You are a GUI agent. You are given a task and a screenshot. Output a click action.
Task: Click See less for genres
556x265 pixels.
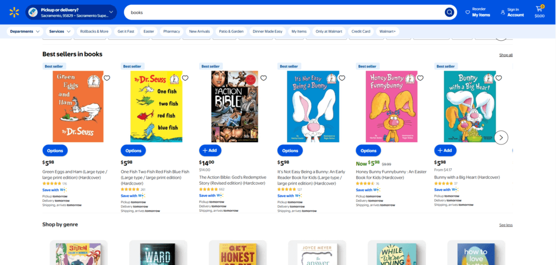pos(506,225)
